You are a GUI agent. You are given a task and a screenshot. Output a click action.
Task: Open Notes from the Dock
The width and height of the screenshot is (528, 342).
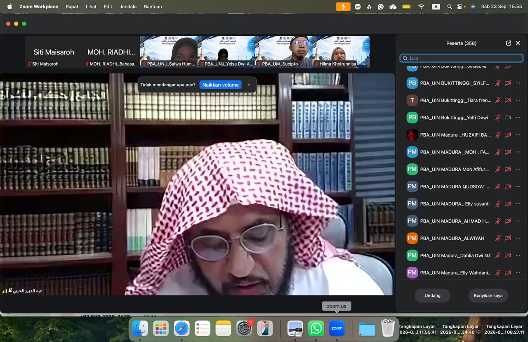pyautogui.click(x=223, y=328)
